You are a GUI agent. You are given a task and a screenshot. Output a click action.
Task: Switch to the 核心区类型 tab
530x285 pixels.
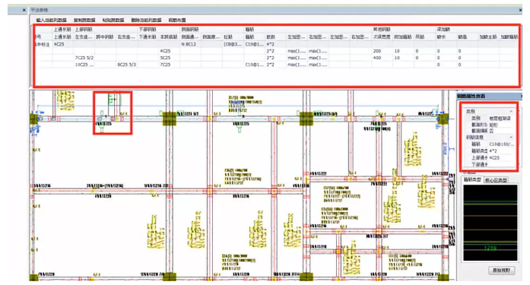(496, 180)
